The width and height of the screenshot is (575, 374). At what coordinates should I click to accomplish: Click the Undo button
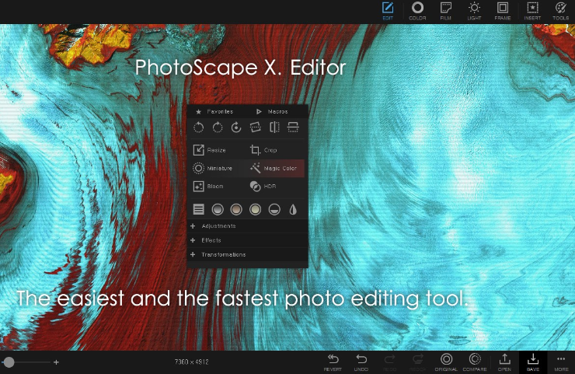[361, 362]
